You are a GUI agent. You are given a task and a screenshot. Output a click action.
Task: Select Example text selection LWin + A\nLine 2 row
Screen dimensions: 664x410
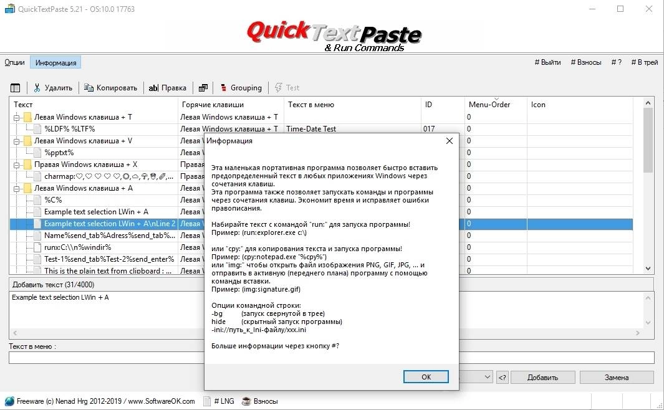tap(109, 224)
